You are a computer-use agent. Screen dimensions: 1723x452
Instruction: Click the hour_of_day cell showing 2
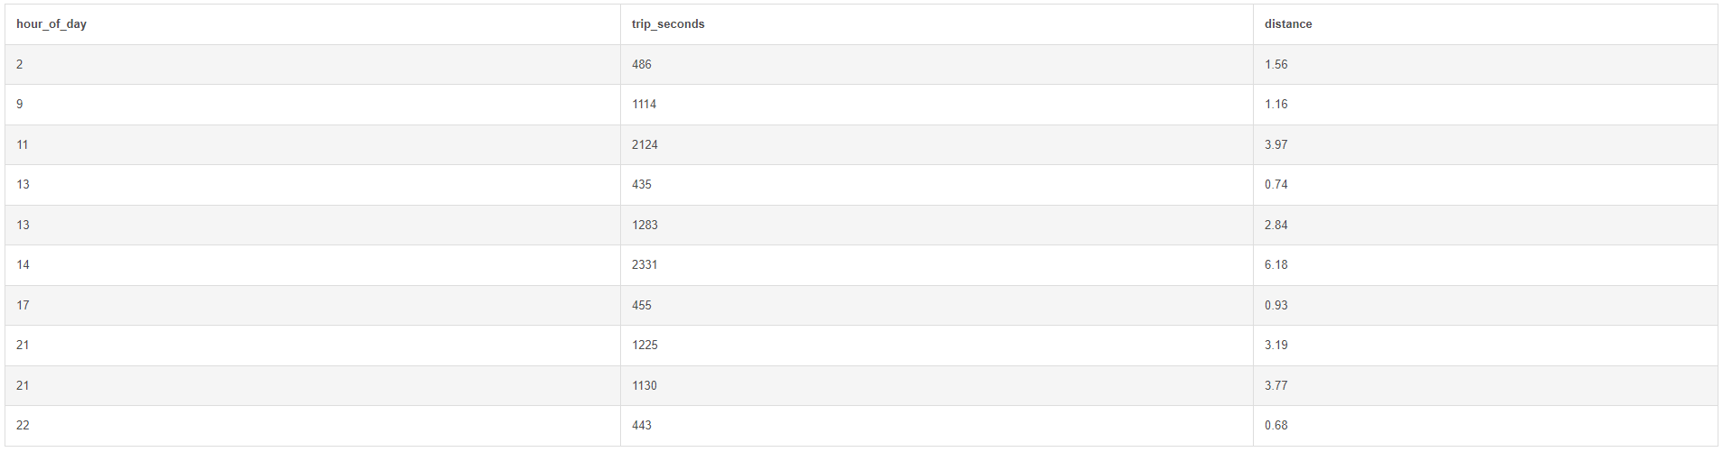point(20,65)
